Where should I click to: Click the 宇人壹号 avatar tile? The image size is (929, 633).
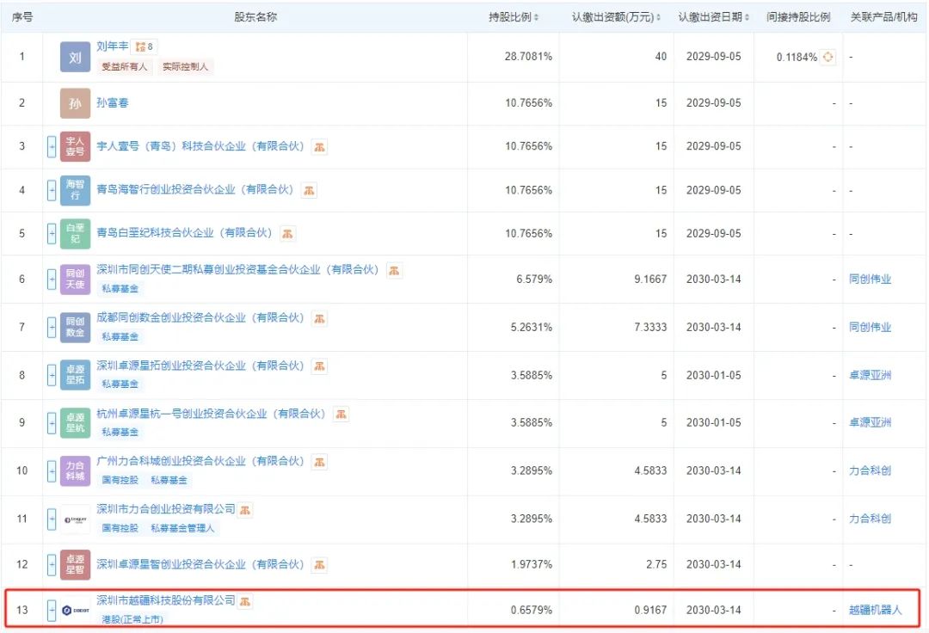(75, 146)
